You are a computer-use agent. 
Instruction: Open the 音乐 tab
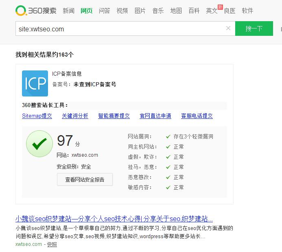(158, 11)
